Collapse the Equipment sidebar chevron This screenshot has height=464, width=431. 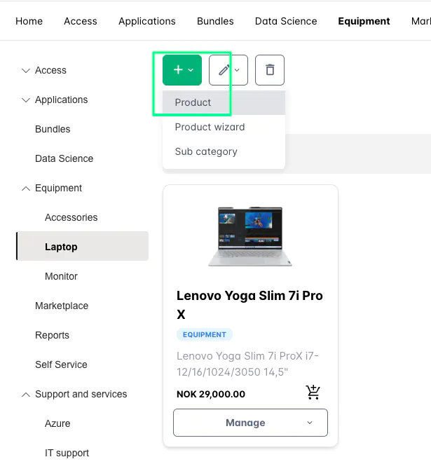point(26,189)
